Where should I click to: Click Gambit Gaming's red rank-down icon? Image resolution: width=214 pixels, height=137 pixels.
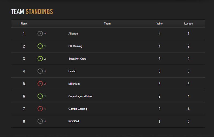coord(40,109)
